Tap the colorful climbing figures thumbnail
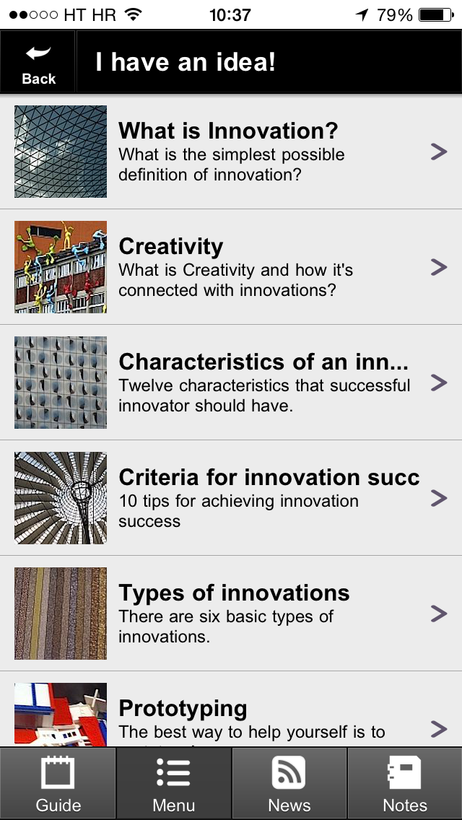The width and height of the screenshot is (462, 820). coord(61,267)
